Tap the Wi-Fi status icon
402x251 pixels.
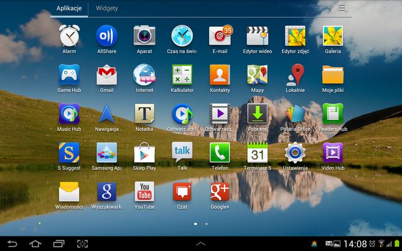tap(381, 244)
